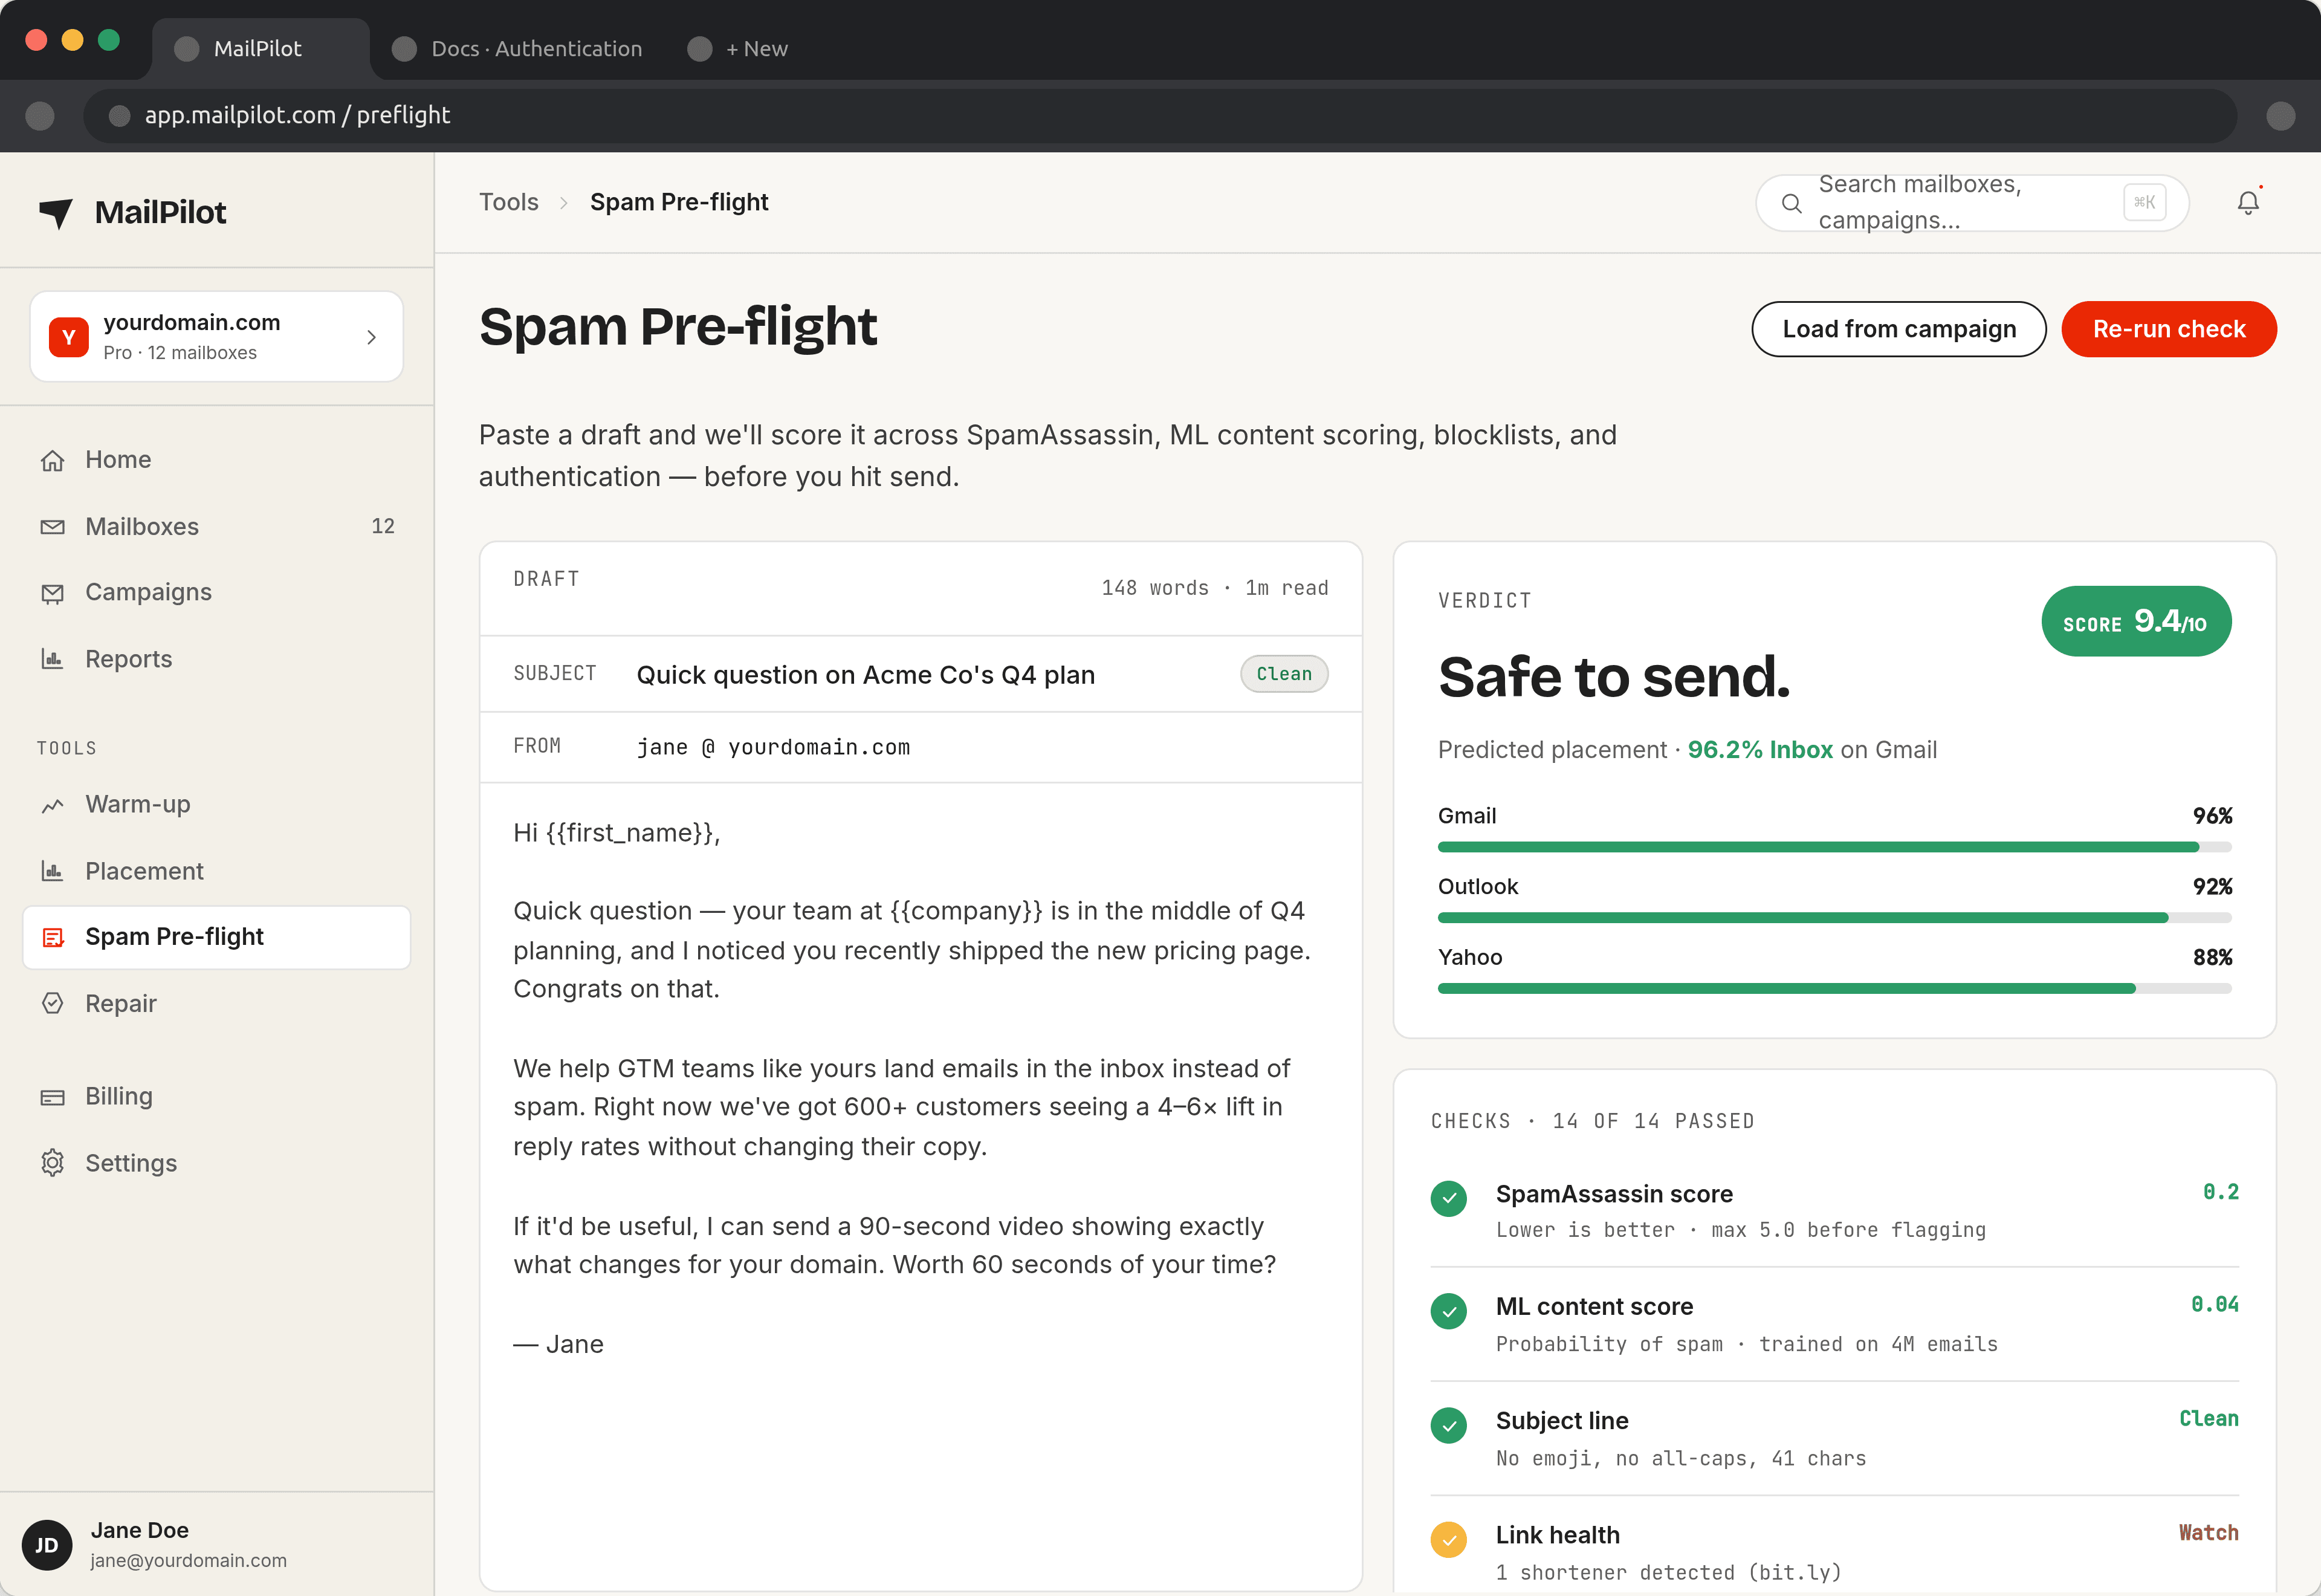Open Home via its house icon
This screenshot has height=1596, width=2321.
click(53, 460)
